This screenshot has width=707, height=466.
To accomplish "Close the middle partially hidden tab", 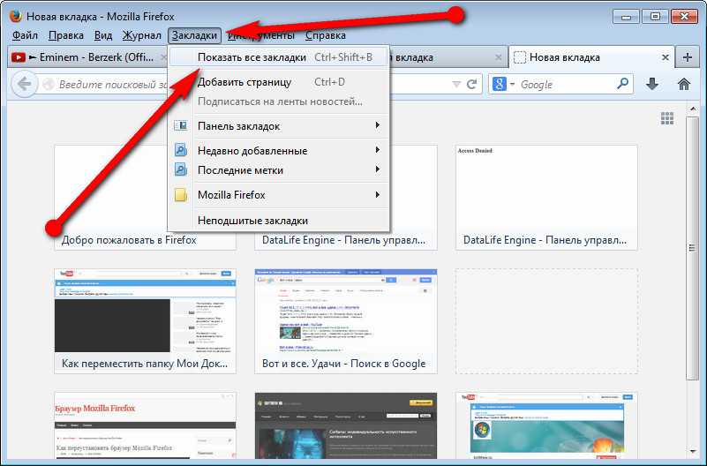I will [498, 57].
